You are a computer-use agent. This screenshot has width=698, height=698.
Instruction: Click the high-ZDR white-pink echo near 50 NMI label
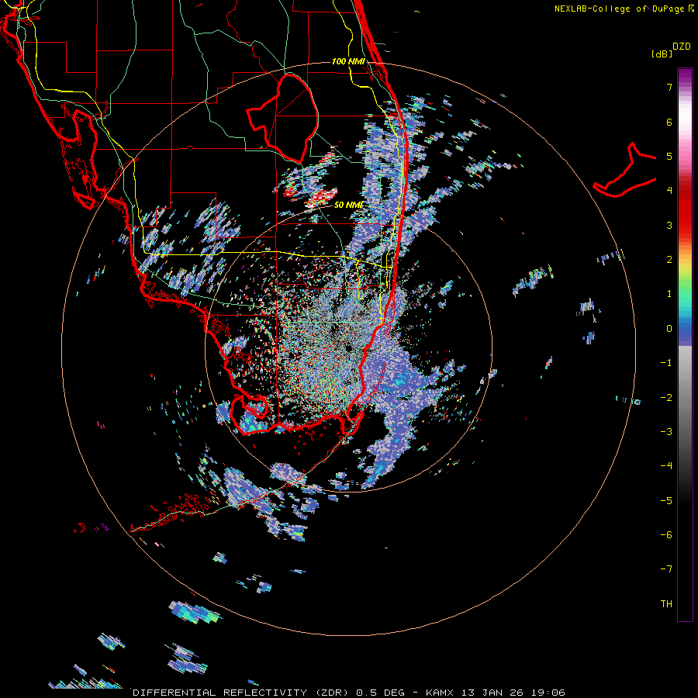point(321,198)
